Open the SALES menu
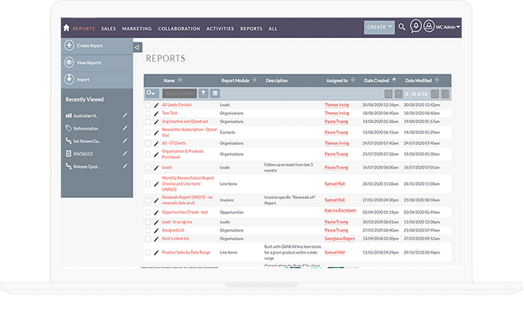 (x=108, y=29)
